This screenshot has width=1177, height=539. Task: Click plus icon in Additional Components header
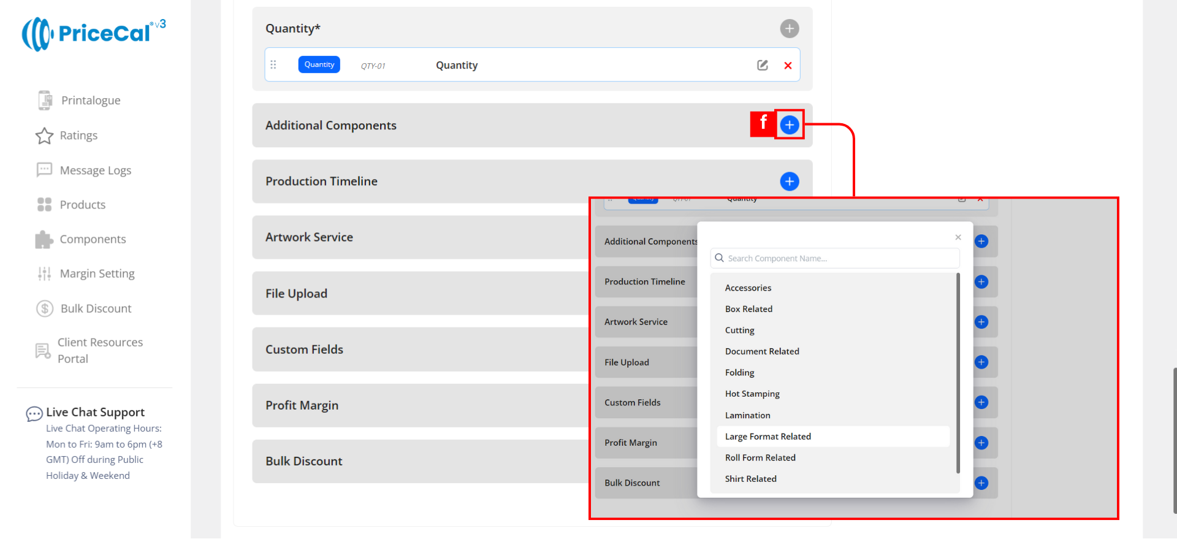tap(790, 125)
